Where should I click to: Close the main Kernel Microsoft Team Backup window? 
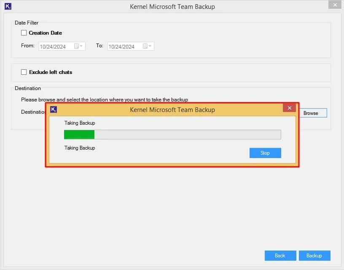click(335, 5)
